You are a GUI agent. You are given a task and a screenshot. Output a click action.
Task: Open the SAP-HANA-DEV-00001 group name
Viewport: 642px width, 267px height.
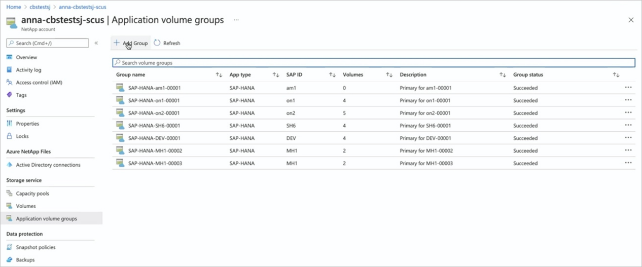tap(154, 138)
